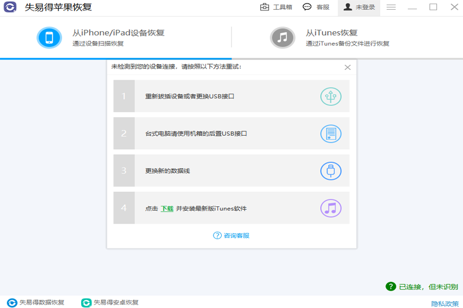Open 失易得数据恢复 from the bottom bar
The width and height of the screenshot is (463, 308).
(35, 302)
